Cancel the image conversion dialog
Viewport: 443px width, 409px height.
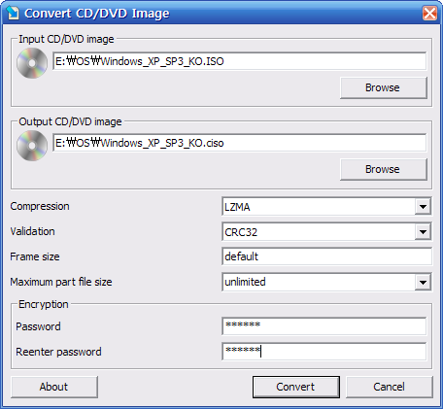[x=390, y=387]
